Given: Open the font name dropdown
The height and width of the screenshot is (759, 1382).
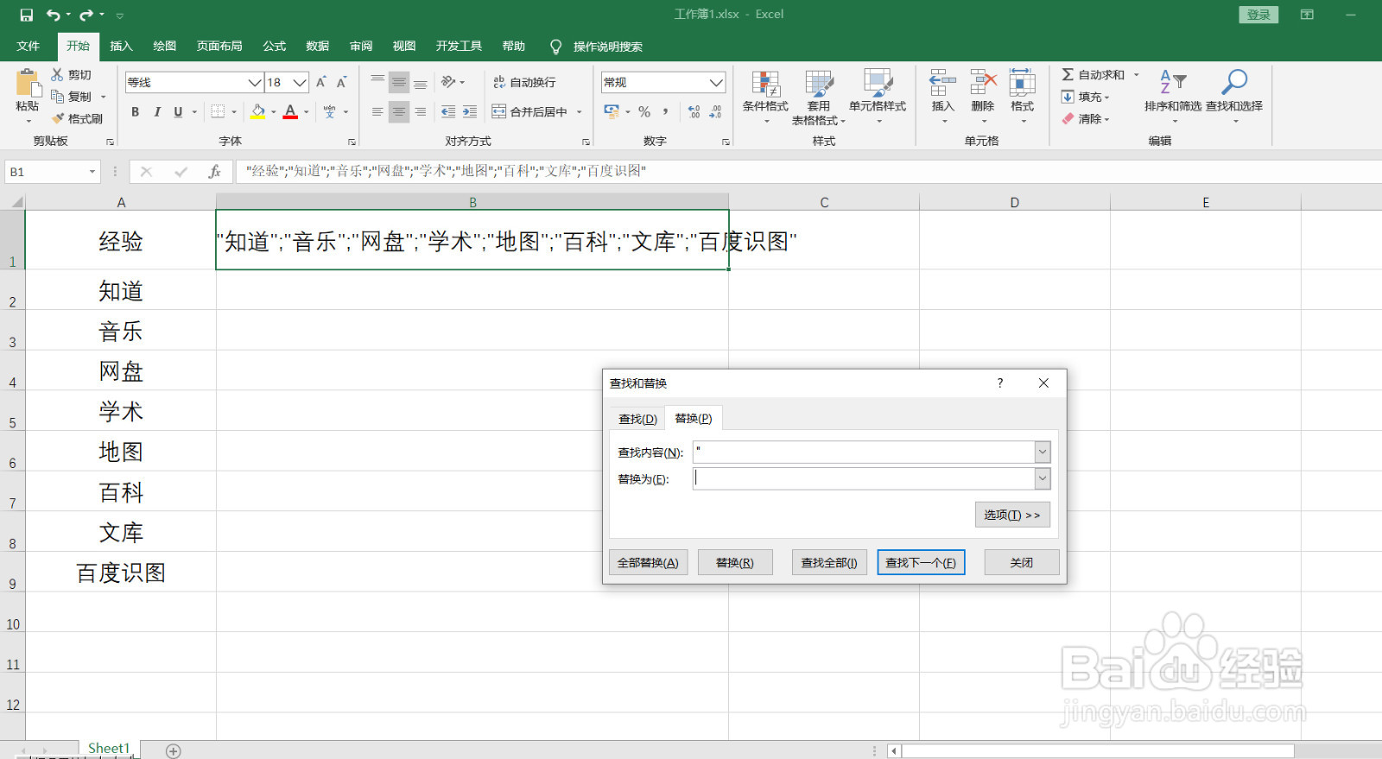Looking at the screenshot, I should pos(255,83).
